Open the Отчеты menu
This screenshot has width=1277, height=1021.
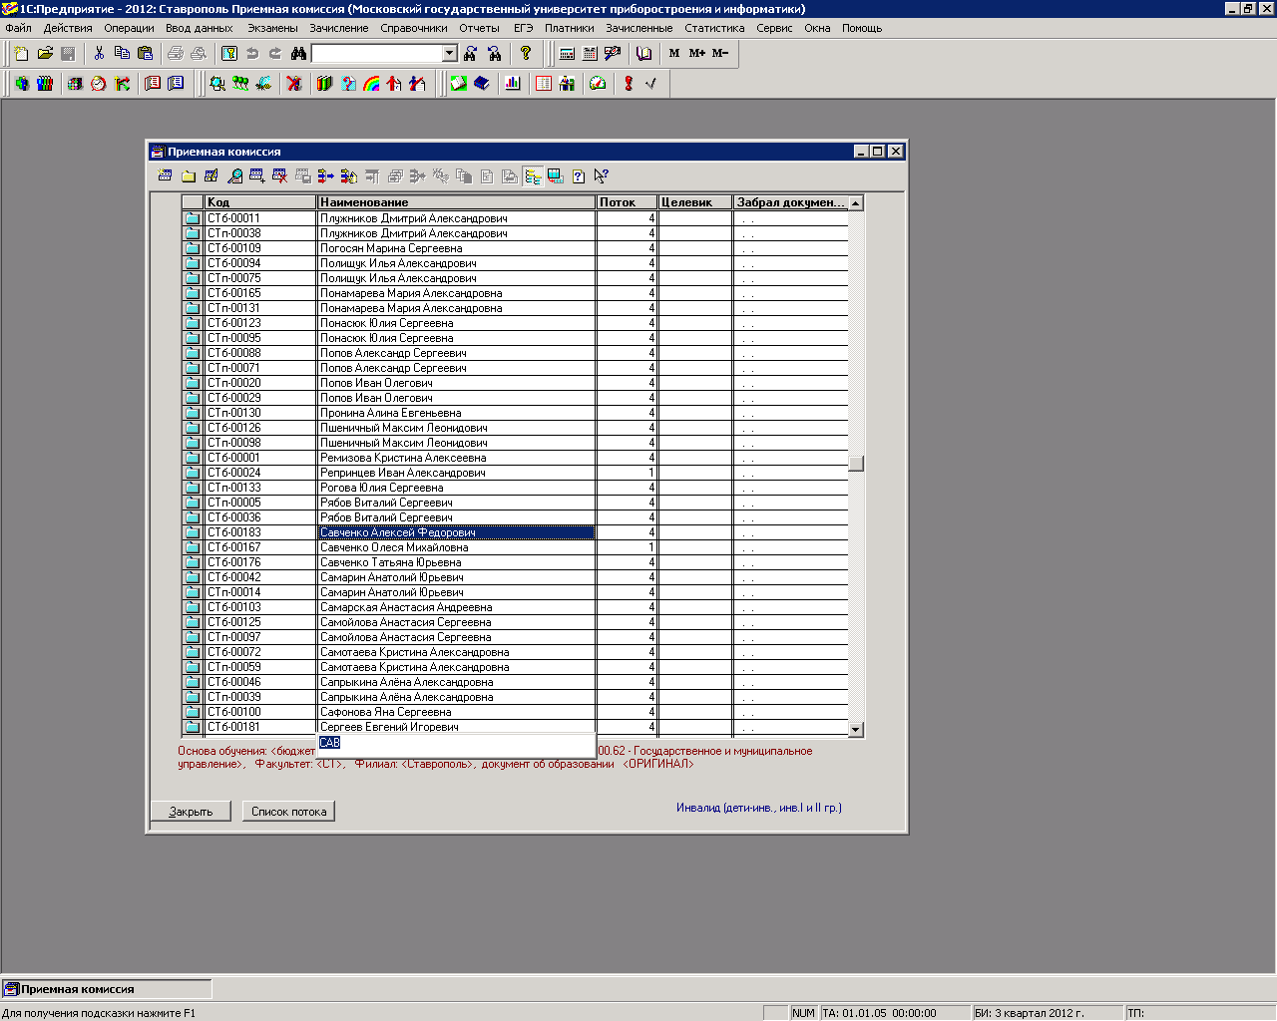[479, 28]
